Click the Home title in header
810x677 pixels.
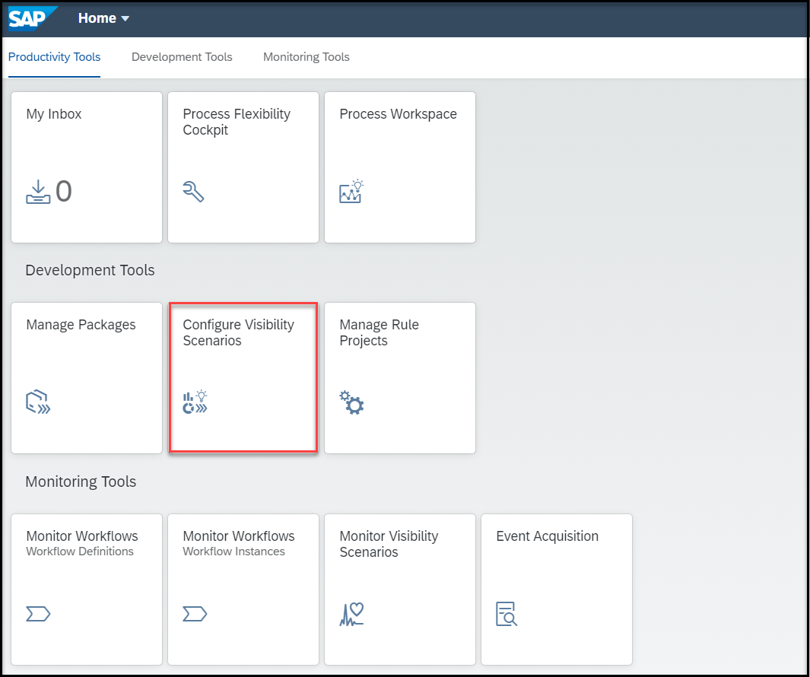point(97,18)
